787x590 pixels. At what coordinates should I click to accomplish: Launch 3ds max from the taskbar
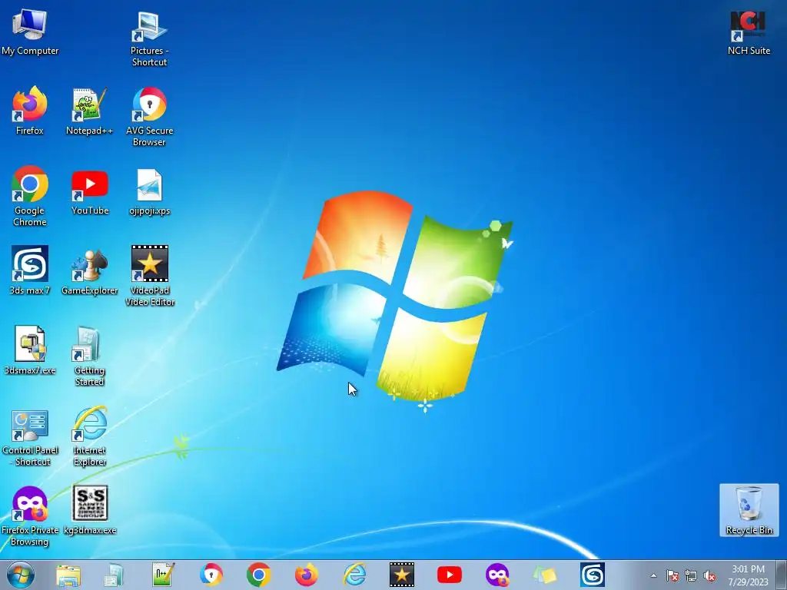click(593, 575)
